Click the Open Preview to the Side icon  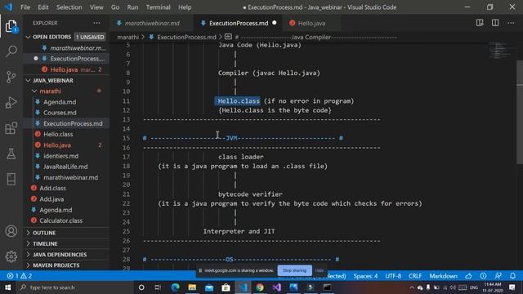coord(480,23)
